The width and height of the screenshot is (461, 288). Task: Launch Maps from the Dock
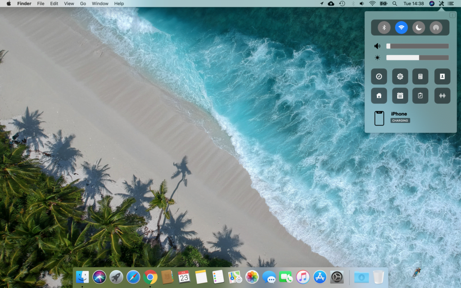pyautogui.click(x=235, y=277)
